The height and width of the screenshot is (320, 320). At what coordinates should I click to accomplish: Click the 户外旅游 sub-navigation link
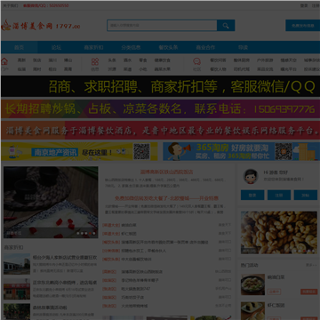coord(265,60)
